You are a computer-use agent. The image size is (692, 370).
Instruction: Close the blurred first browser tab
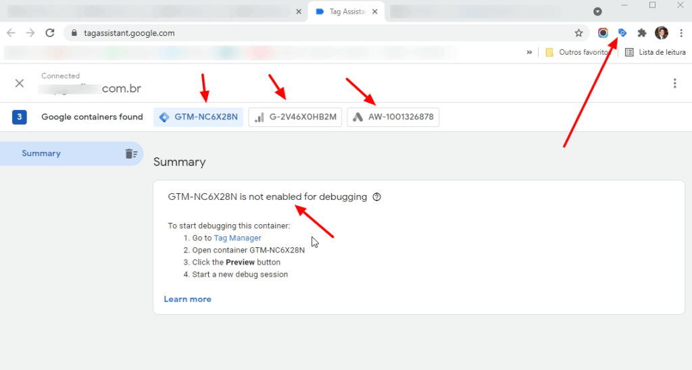pyautogui.click(x=299, y=11)
